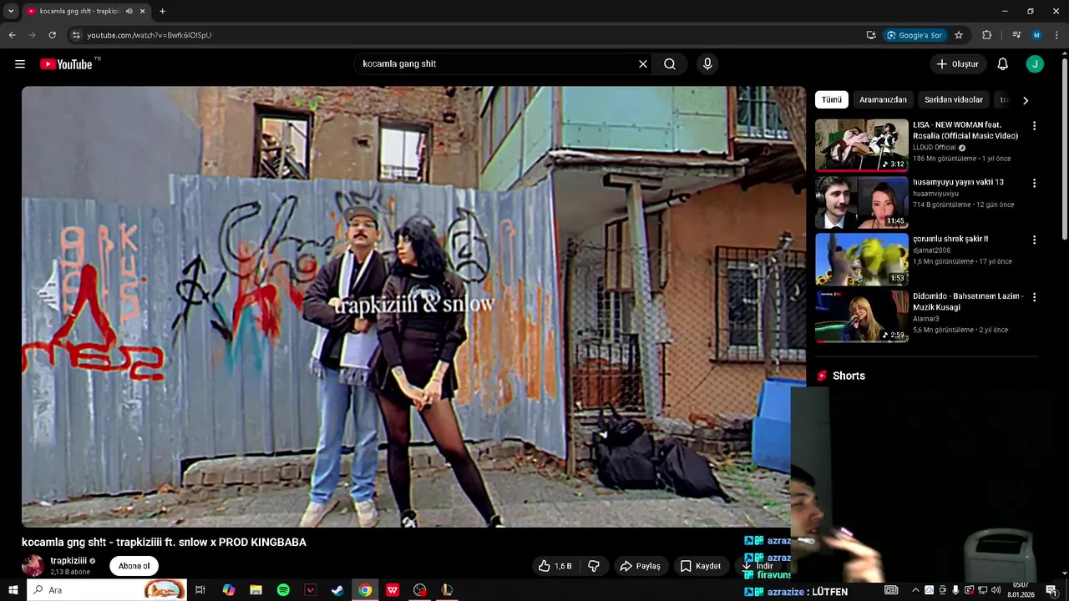Viewport: 1069px width, 601px height.
Task: Reload the page
Action: (52, 35)
